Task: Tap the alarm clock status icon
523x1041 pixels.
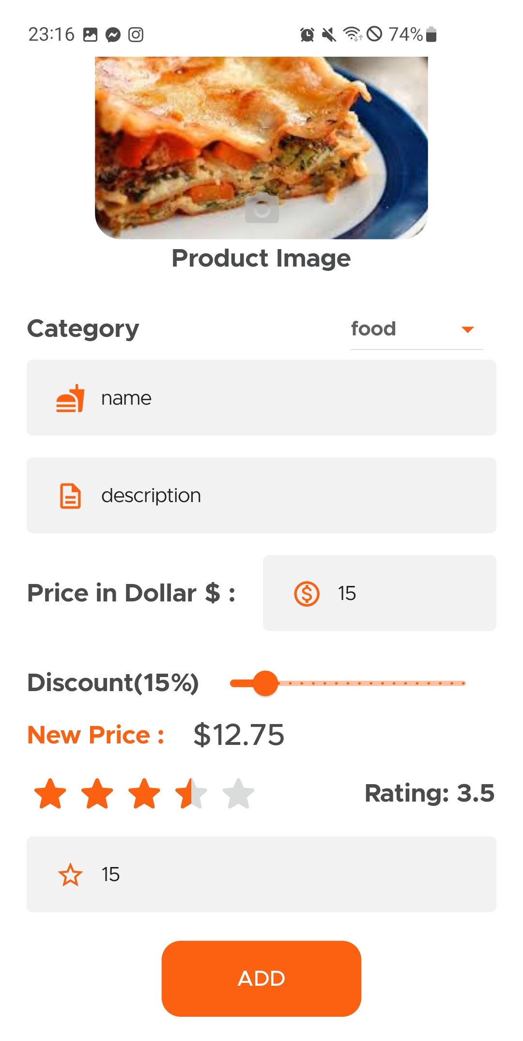Action: (x=307, y=35)
